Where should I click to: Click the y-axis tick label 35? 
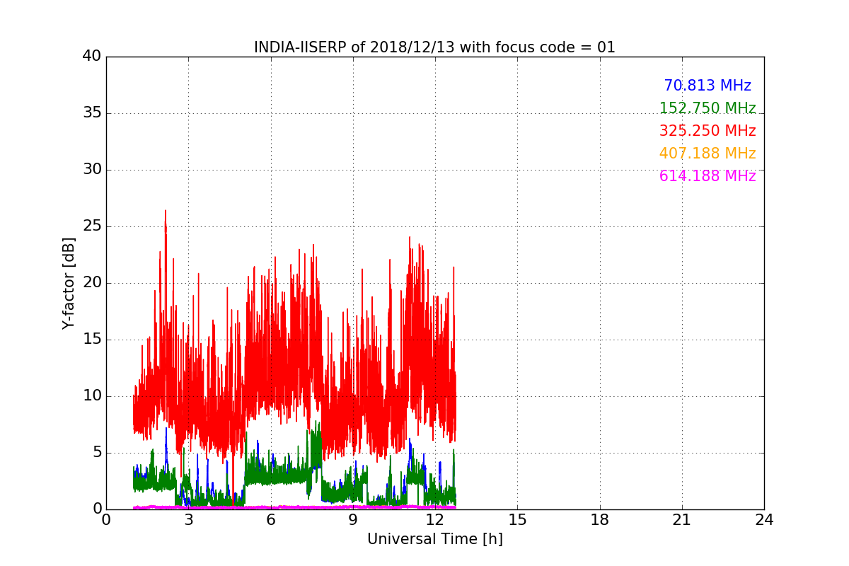pyautogui.click(x=92, y=113)
